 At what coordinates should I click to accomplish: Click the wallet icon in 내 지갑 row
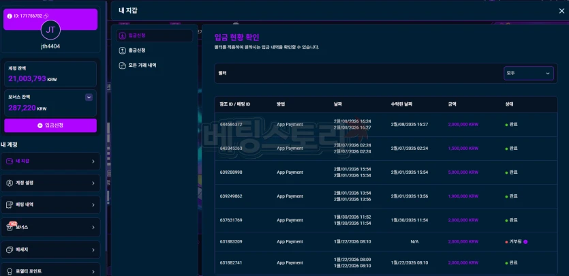tap(10, 162)
